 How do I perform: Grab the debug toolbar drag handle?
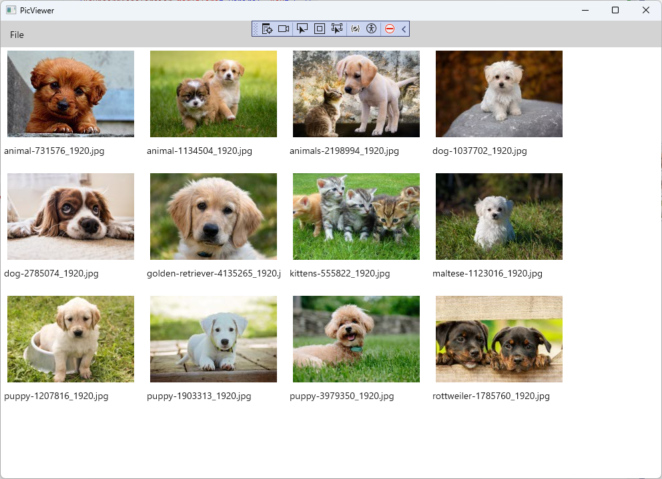[256, 29]
